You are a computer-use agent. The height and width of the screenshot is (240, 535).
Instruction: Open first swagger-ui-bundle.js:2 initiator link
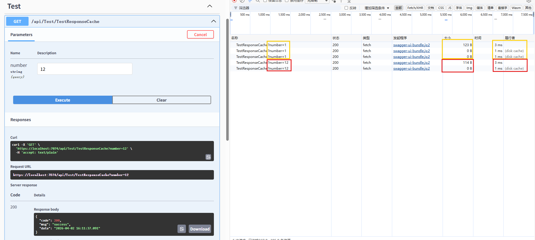click(411, 45)
